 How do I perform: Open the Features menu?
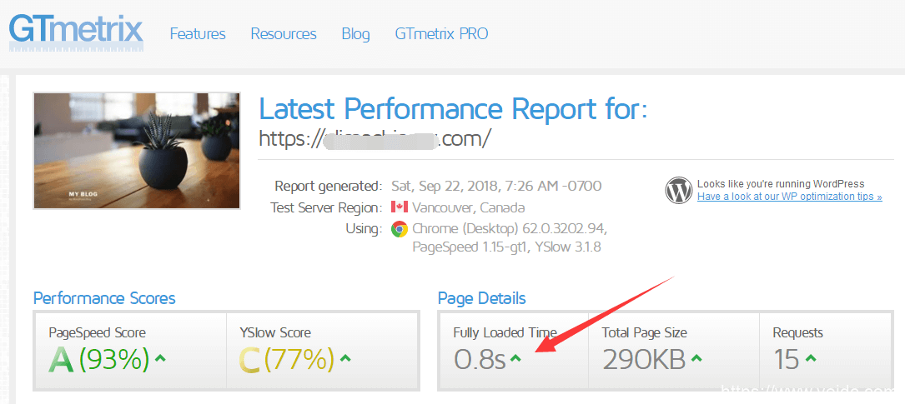(x=198, y=34)
